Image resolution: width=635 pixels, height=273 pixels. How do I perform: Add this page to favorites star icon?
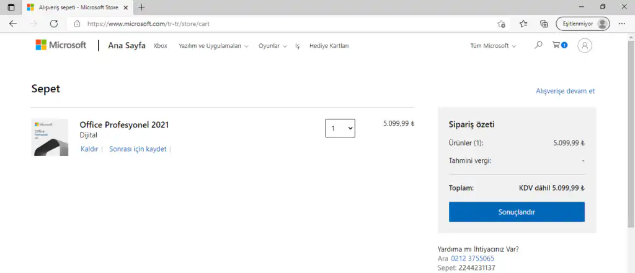[501, 24]
